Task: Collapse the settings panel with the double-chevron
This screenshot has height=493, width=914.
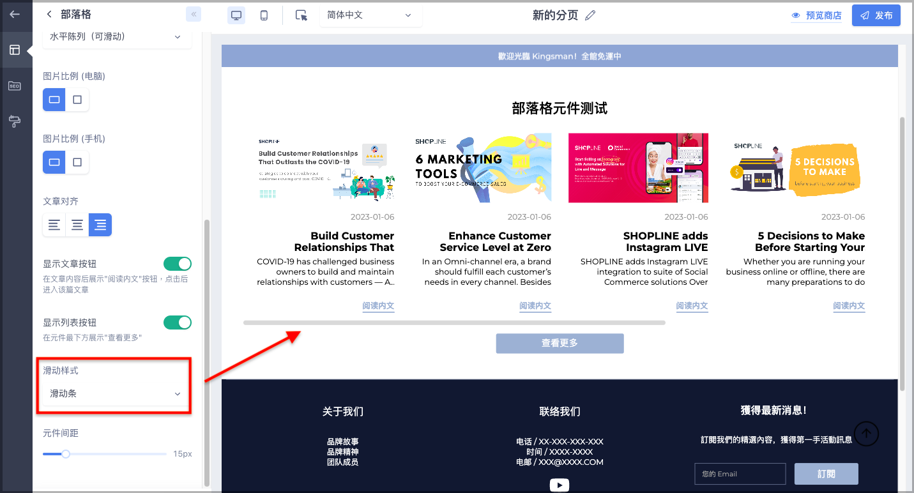Action: pyautogui.click(x=194, y=14)
